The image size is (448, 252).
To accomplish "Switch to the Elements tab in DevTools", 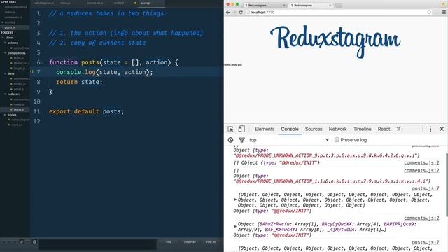I will [265, 129].
